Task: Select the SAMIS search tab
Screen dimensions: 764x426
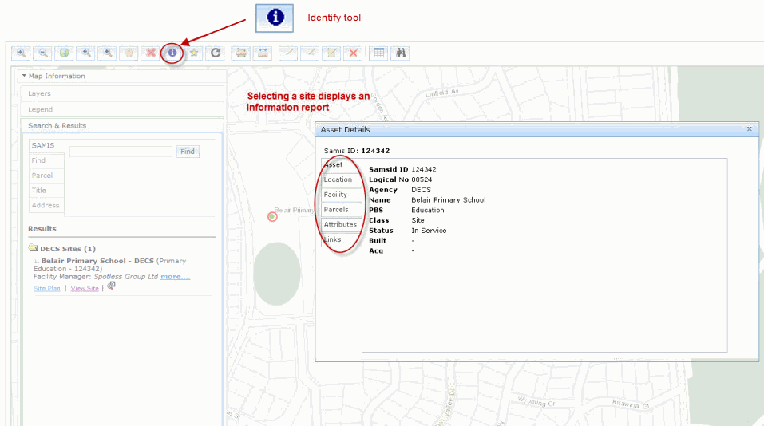Action: (x=47, y=145)
